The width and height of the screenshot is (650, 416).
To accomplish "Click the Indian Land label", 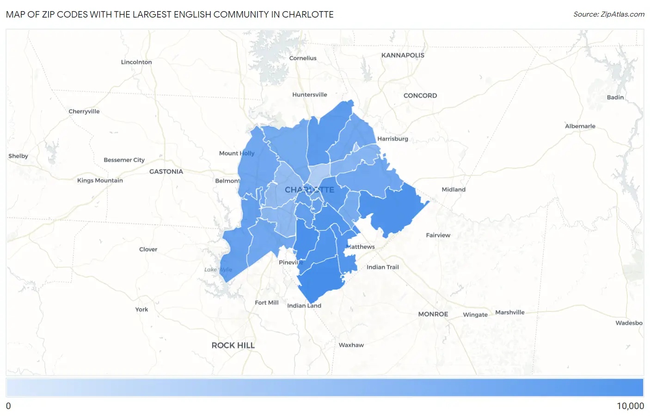I will click(304, 306).
